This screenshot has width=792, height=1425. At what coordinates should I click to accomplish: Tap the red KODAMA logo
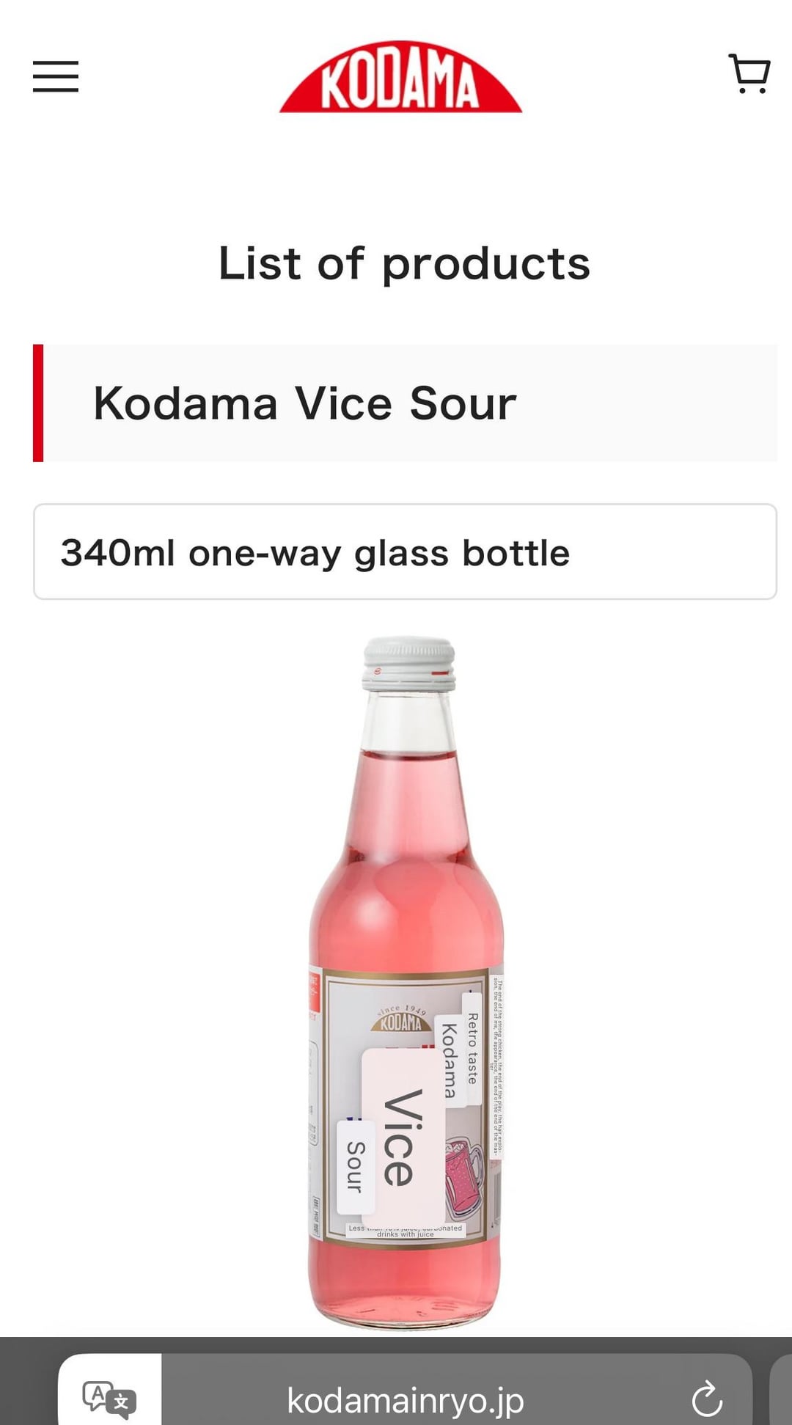click(x=400, y=77)
